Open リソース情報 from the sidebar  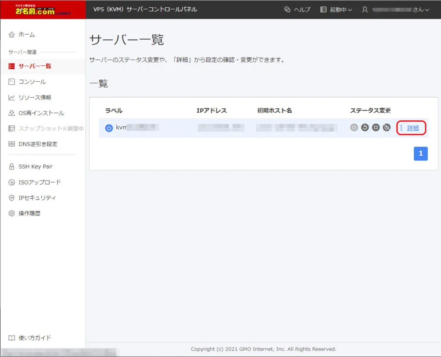[34, 98]
